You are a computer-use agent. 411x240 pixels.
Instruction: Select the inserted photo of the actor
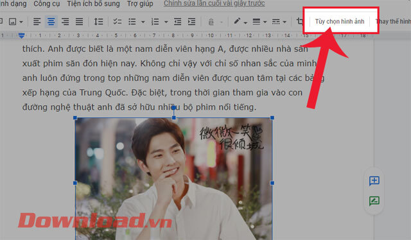(x=173, y=178)
